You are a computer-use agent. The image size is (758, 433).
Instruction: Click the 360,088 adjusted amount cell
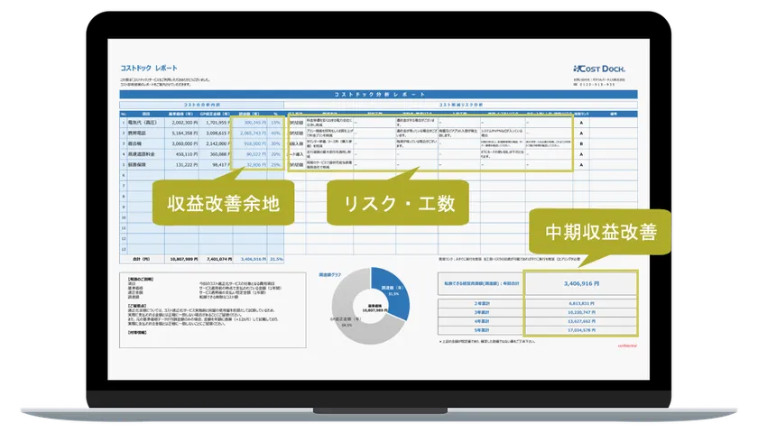click(216, 154)
